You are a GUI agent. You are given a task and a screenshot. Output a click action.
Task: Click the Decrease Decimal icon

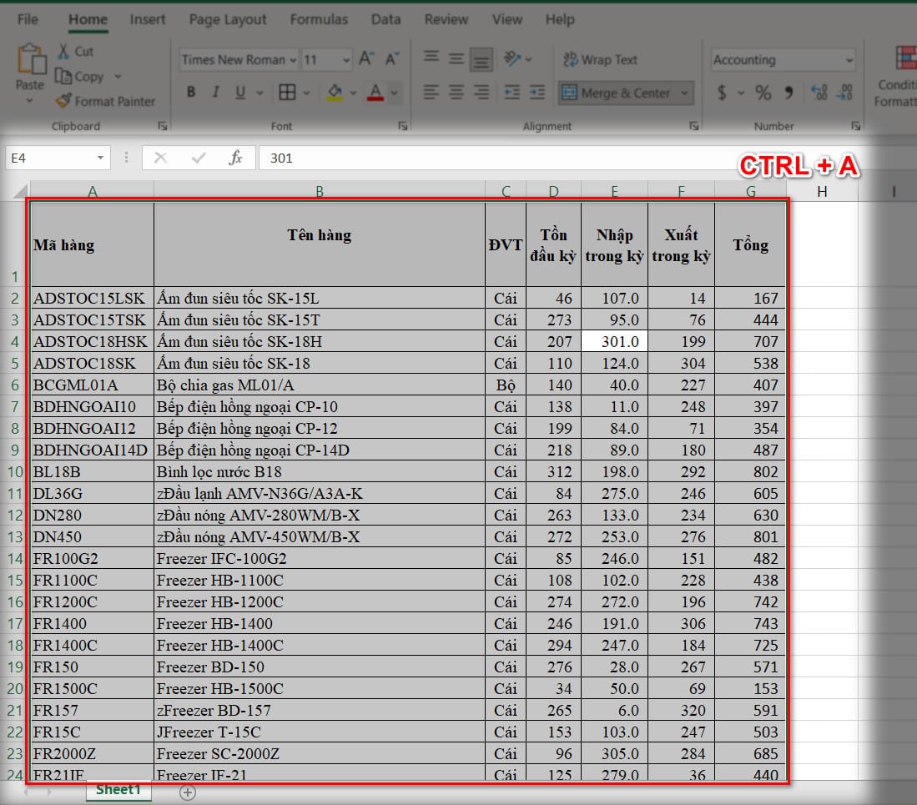(x=844, y=93)
